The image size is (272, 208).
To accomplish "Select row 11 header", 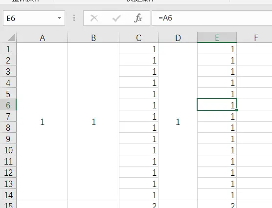I will click(8, 161).
